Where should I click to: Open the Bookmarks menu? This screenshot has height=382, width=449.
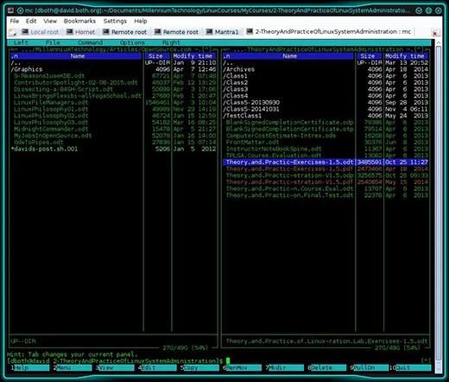(x=79, y=21)
